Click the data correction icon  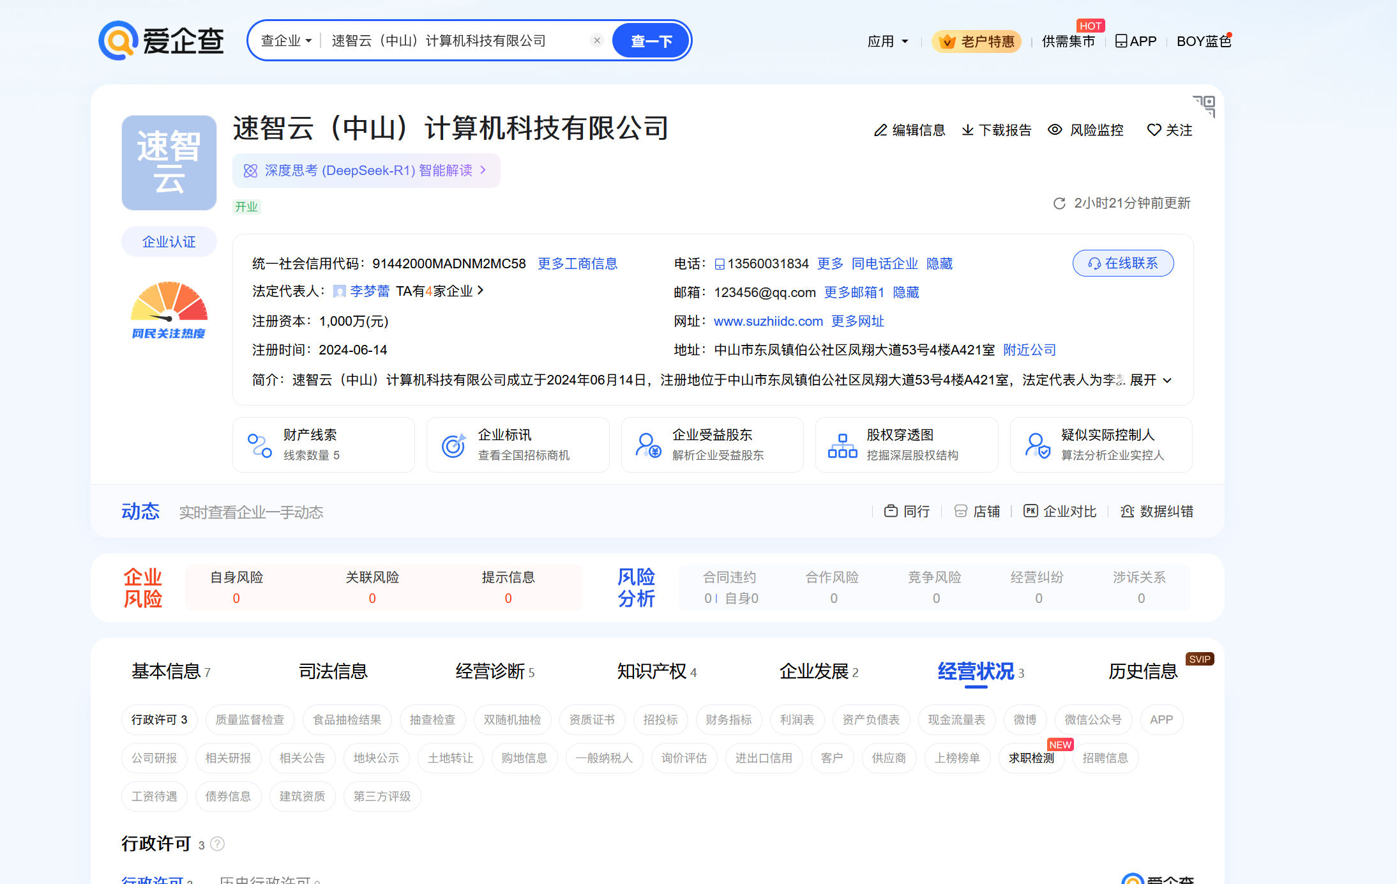pyautogui.click(x=1128, y=511)
